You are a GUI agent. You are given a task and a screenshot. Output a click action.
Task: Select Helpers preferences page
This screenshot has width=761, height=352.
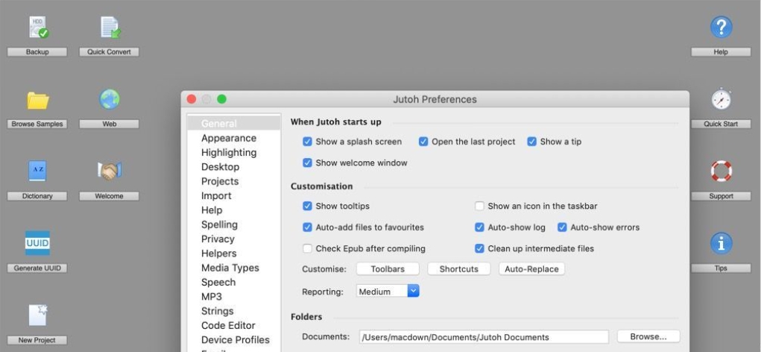coord(233,254)
